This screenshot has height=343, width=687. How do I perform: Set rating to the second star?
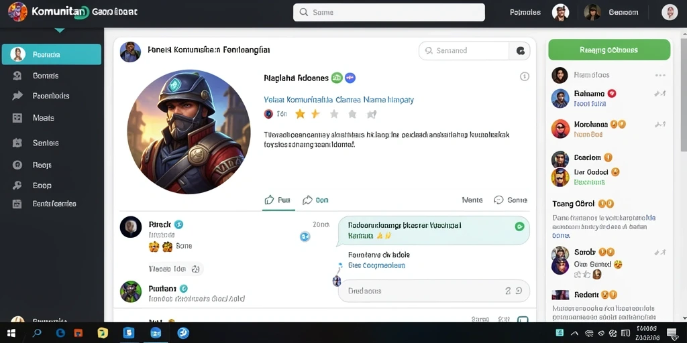[315, 114]
